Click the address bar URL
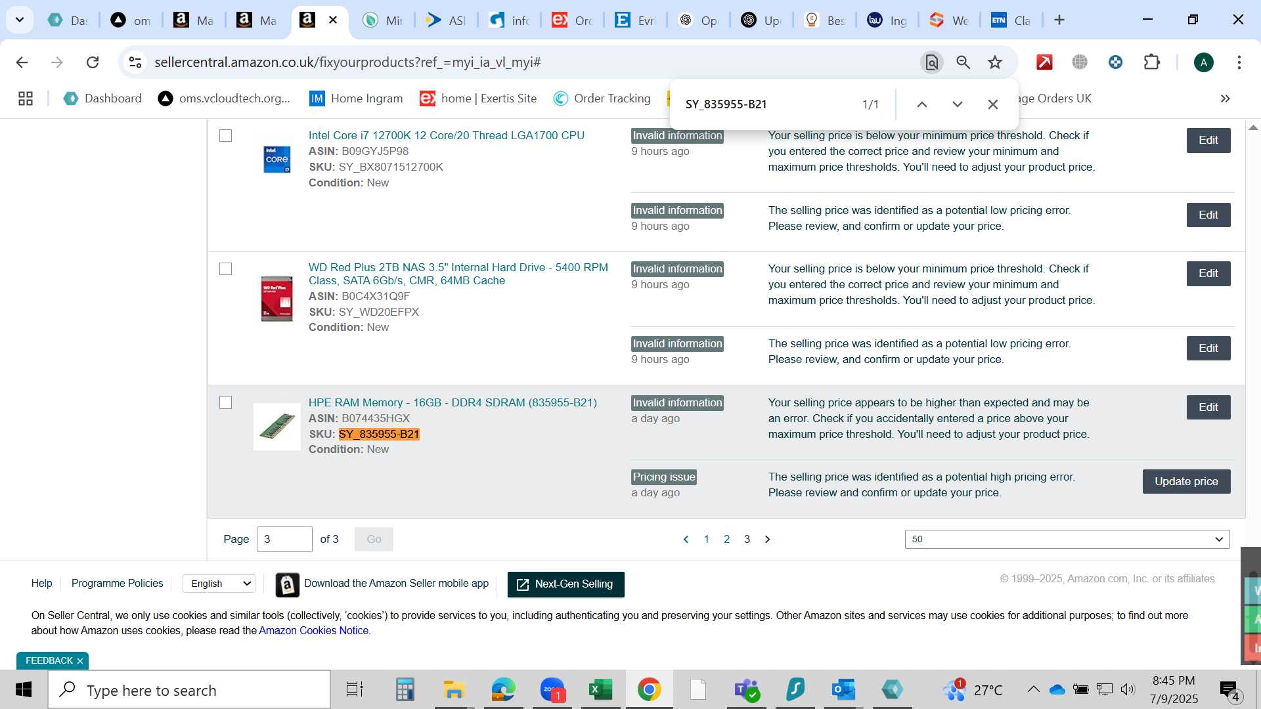Viewport: 1261px width, 709px height. (x=347, y=62)
